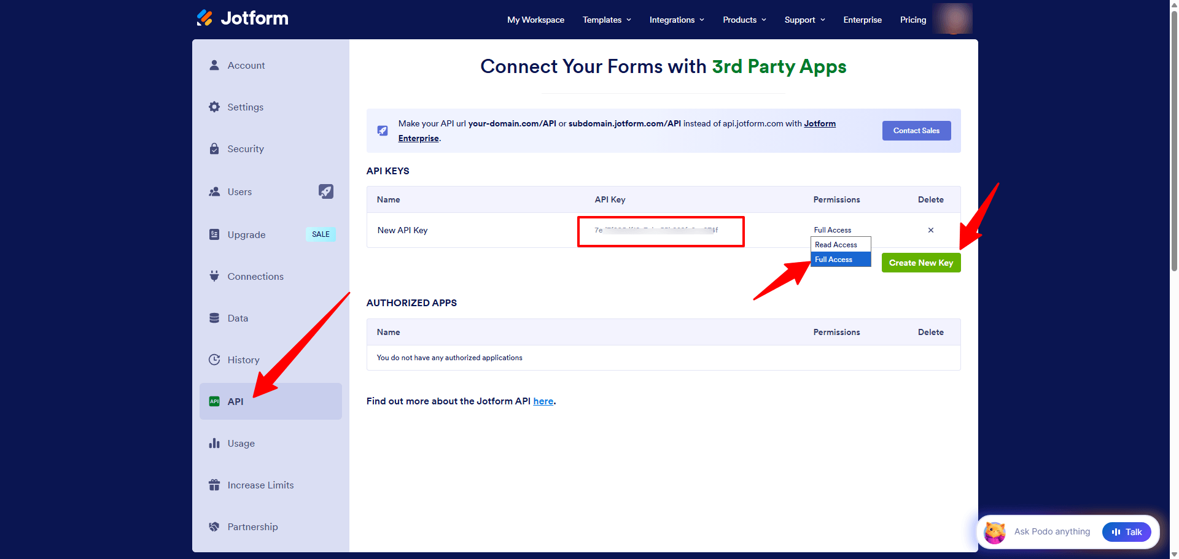Open the Data section
Screen dimensions: 1179x559
click(x=271, y=318)
